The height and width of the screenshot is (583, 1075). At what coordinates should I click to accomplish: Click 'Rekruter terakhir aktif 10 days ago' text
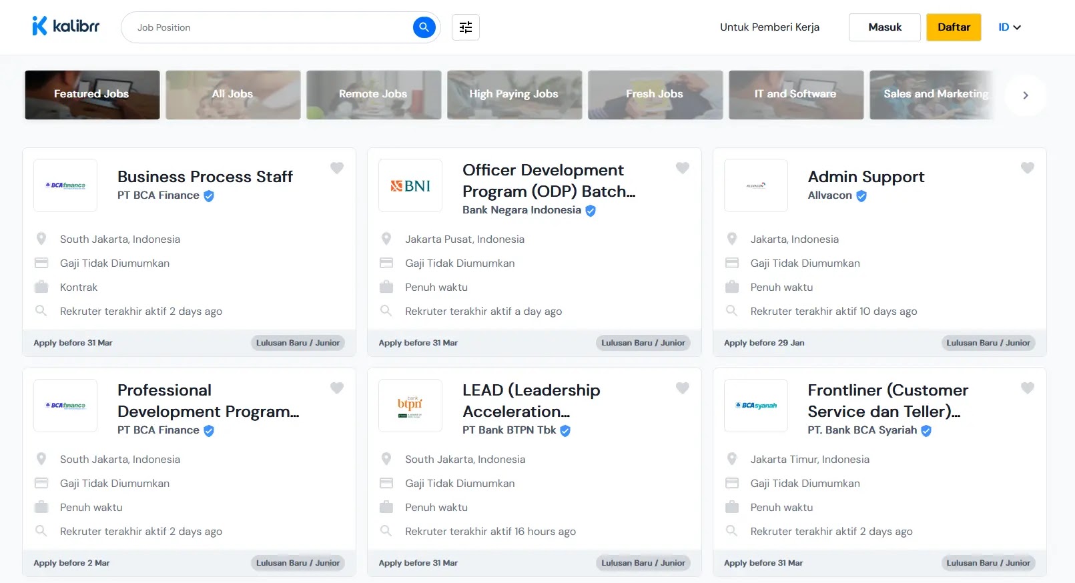833,312
